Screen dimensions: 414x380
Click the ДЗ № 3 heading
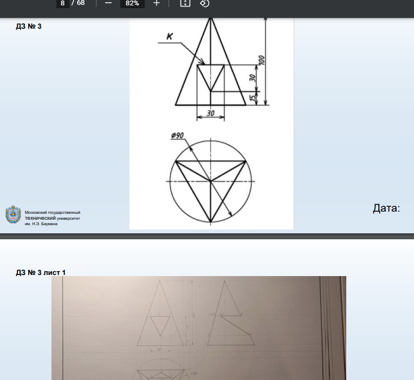(x=29, y=27)
